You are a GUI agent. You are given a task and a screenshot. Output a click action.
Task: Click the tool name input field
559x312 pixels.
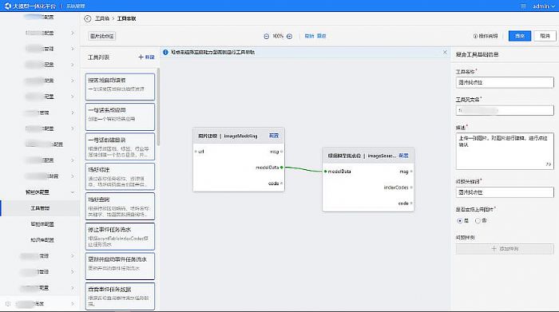(505, 82)
